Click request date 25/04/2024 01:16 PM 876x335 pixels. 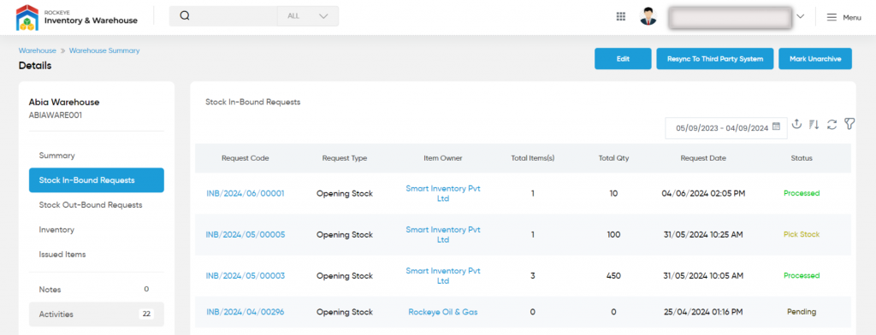tap(703, 312)
